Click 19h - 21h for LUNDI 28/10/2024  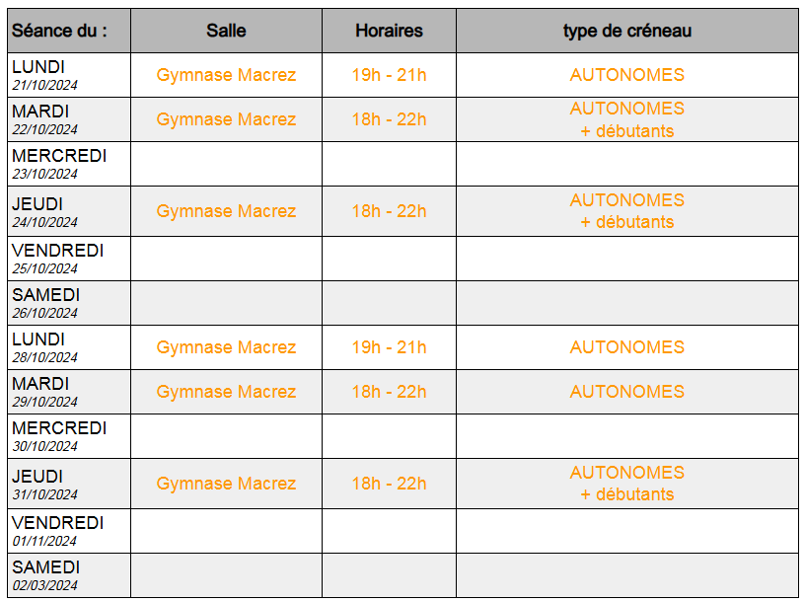point(390,347)
